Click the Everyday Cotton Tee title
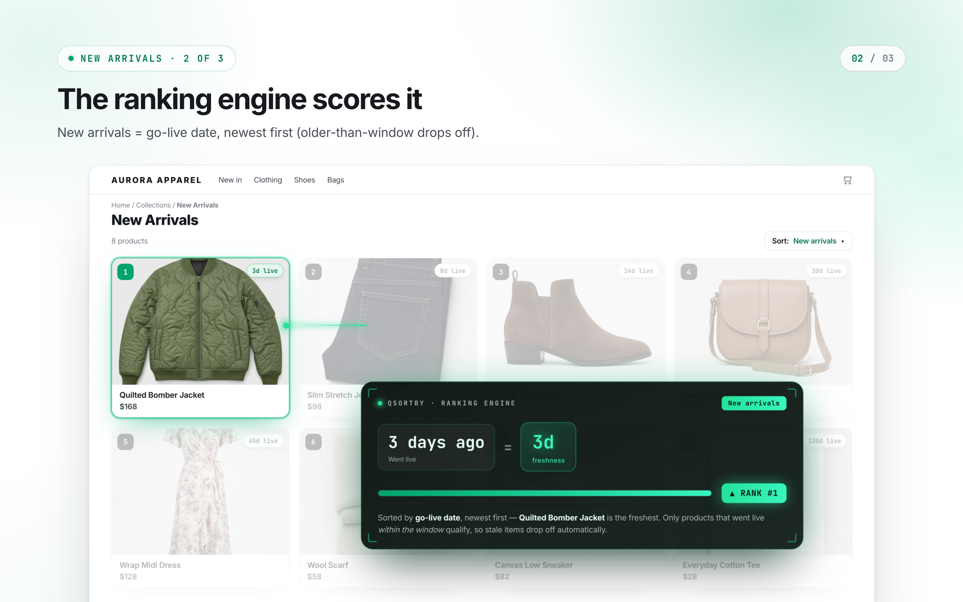Screen dimensions: 963x602 [x=721, y=565]
